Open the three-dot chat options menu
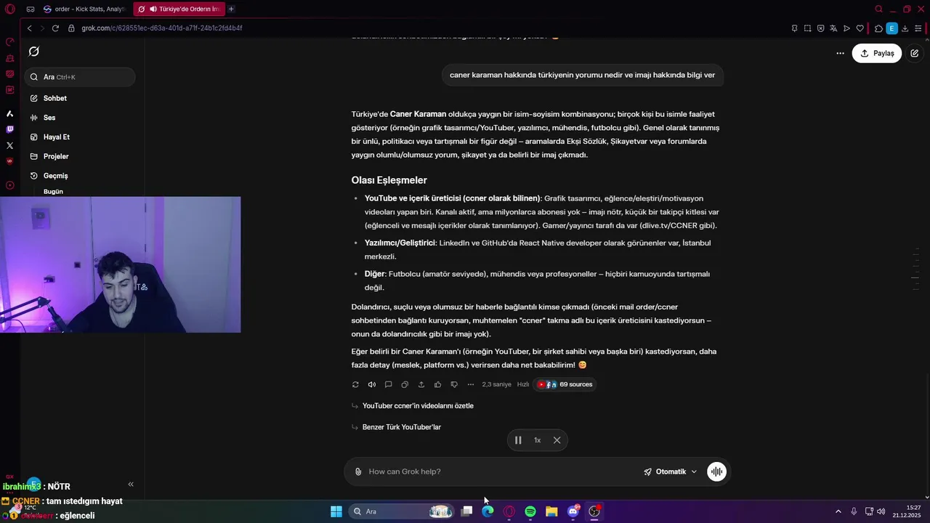Image resolution: width=930 pixels, height=523 pixels. point(840,53)
